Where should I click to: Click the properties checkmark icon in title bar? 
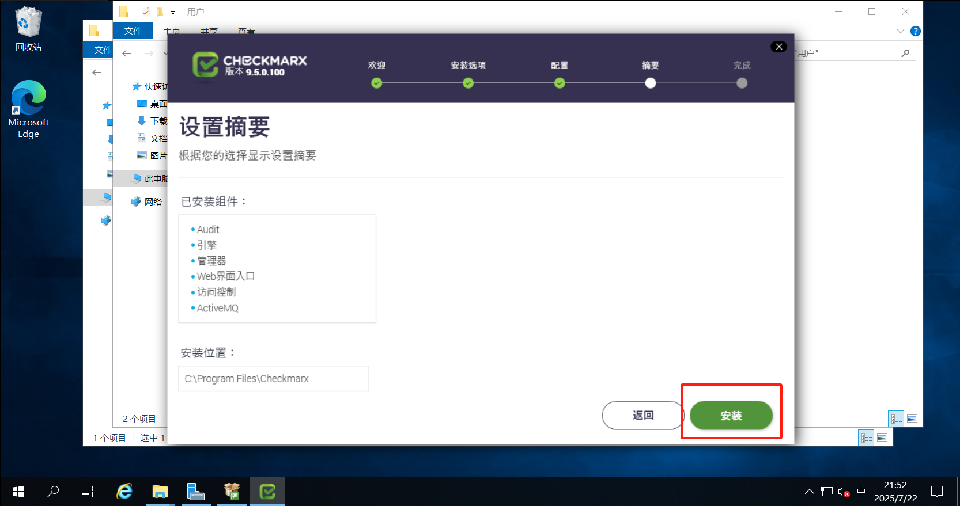coord(145,12)
